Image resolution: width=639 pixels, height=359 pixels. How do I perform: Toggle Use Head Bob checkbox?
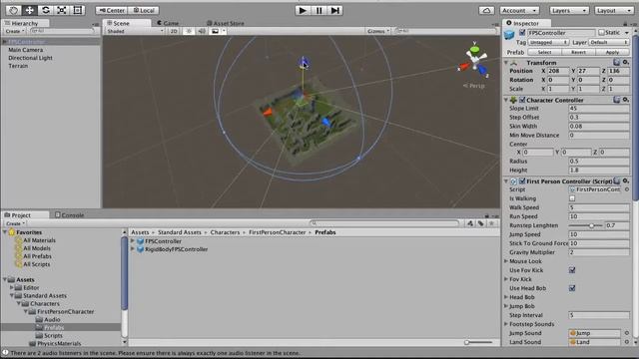click(x=572, y=288)
